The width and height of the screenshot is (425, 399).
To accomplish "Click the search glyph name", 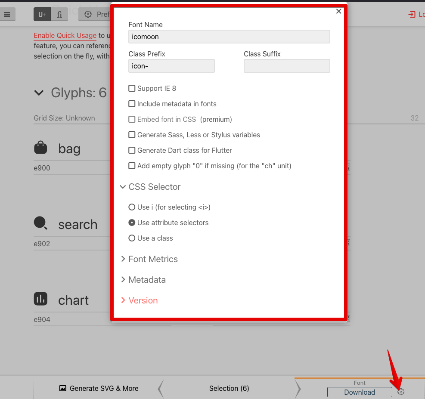I will 78,224.
